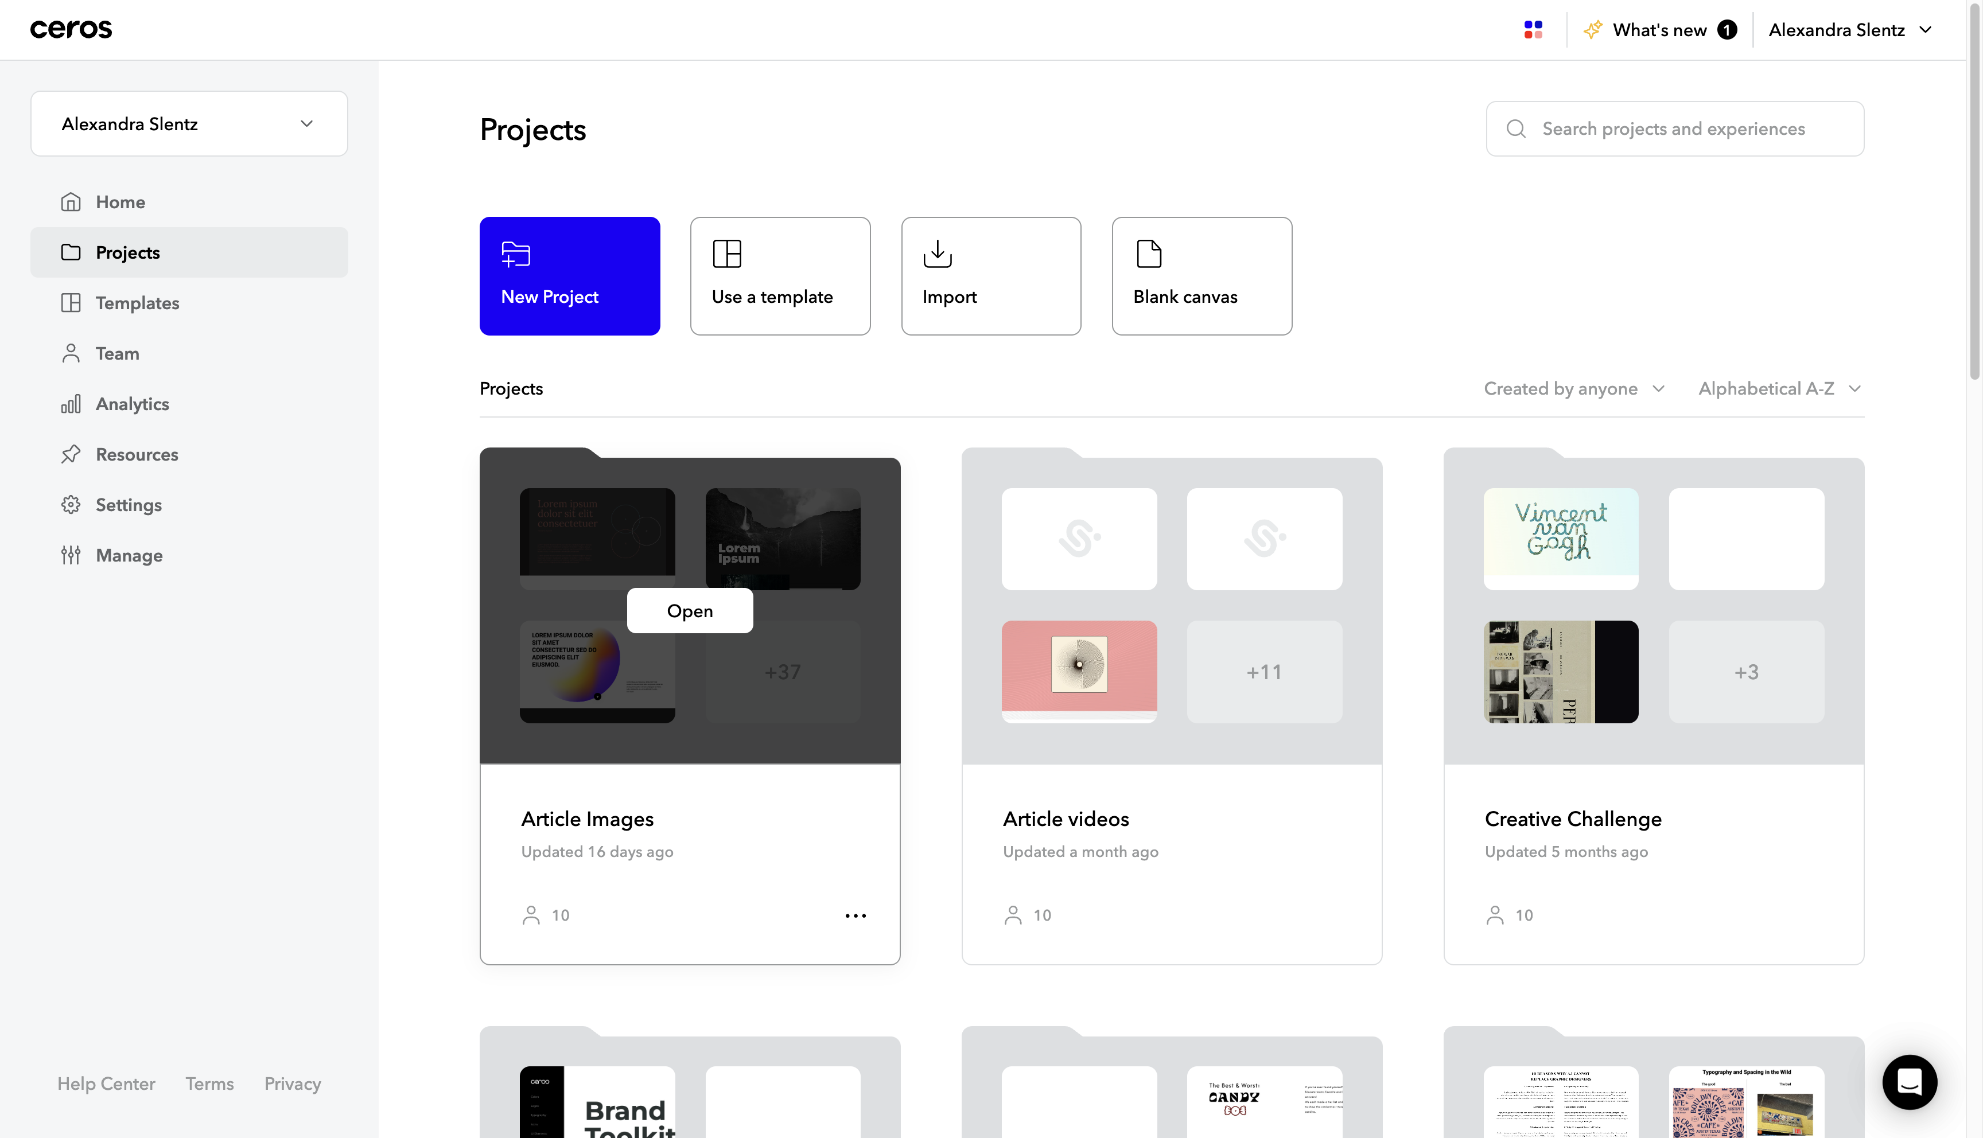Click the New Project button
This screenshot has width=1983, height=1138.
point(570,276)
